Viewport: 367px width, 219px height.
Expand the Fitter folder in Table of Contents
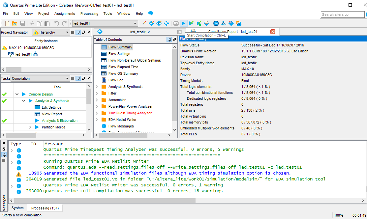(97, 93)
